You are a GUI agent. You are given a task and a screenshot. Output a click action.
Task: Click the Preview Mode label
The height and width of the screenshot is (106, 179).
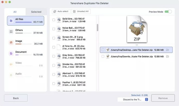156,12
